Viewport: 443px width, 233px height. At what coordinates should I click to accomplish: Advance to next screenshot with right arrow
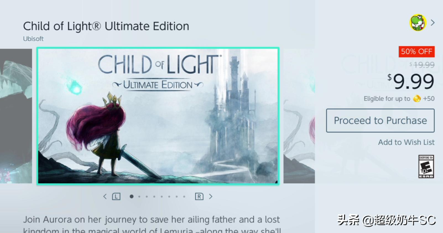coord(211,197)
